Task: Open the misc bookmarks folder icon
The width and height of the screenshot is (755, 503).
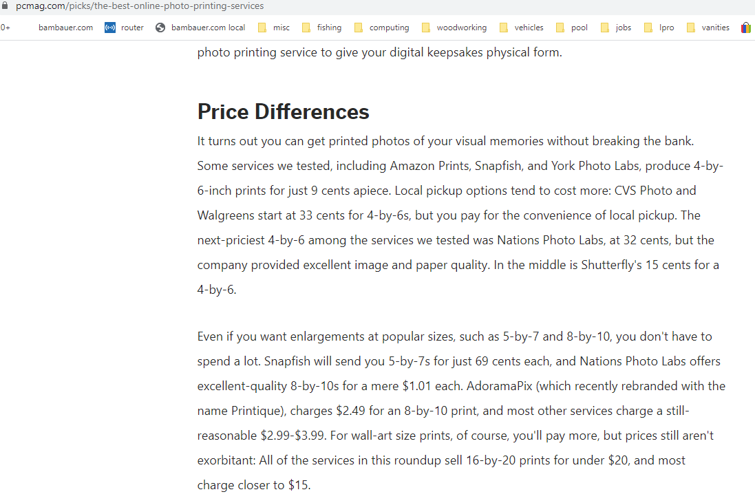Action: (x=262, y=28)
